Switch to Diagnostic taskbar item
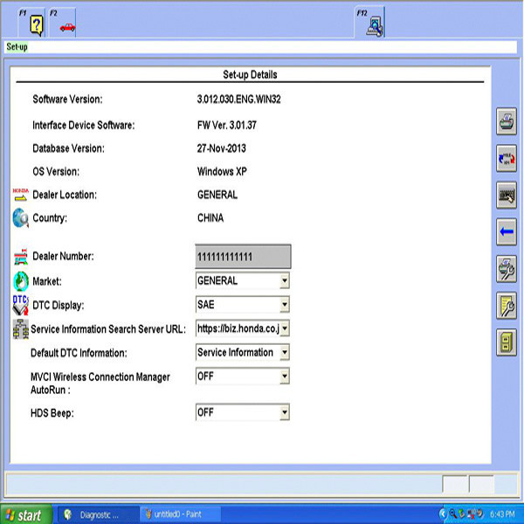Screen dimensions: 524x524 tap(98, 514)
